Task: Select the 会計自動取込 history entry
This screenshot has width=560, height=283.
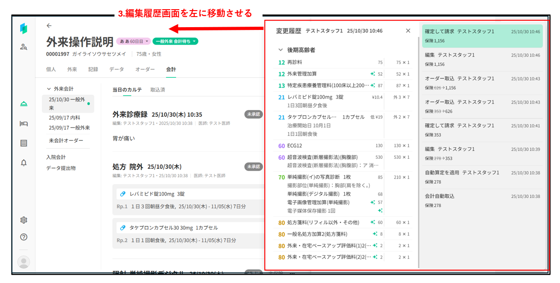Action: click(482, 201)
